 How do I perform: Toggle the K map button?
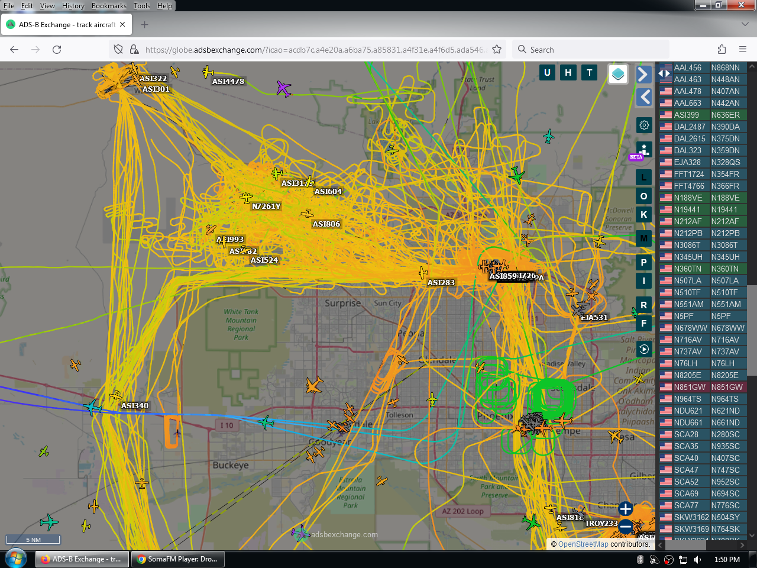[x=644, y=214]
